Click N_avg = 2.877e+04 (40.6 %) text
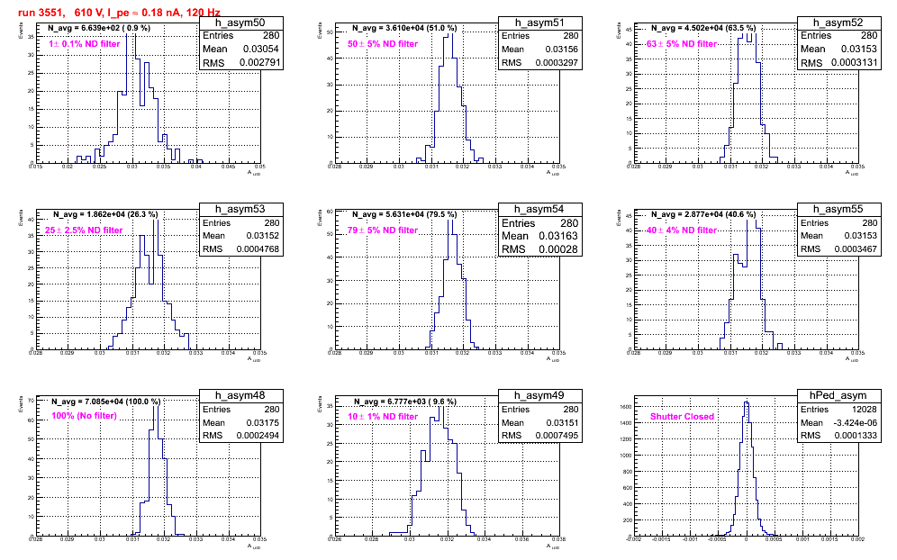Image resolution: width=897 pixels, height=560 pixels. point(703,214)
